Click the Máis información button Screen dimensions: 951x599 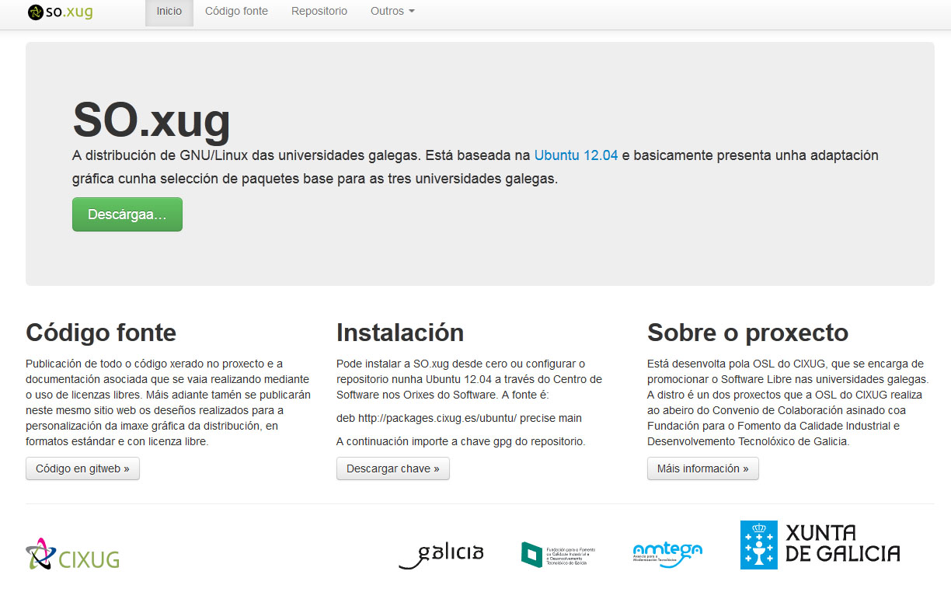(x=703, y=468)
